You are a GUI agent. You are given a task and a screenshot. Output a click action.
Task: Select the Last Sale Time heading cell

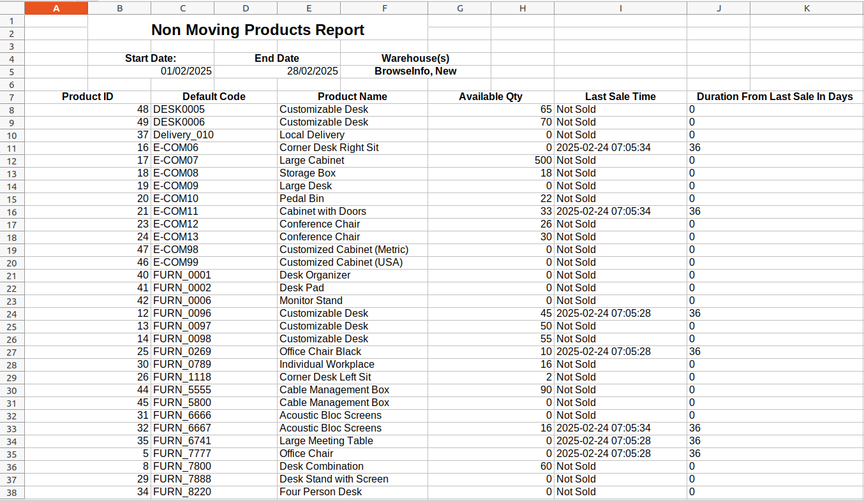[620, 97]
